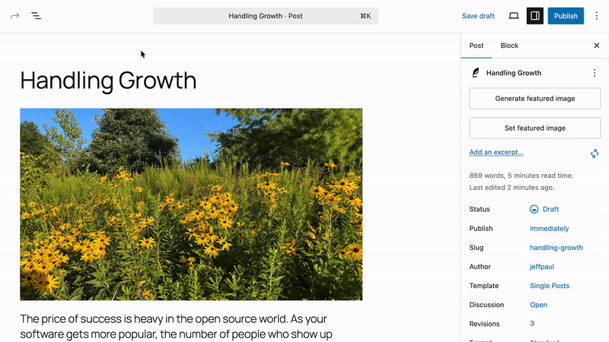Click the Draft status circle icon
609x342 pixels.
[x=534, y=210]
